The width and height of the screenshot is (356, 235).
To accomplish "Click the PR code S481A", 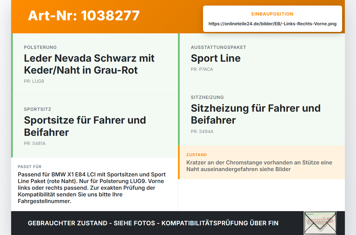I will point(35,143).
